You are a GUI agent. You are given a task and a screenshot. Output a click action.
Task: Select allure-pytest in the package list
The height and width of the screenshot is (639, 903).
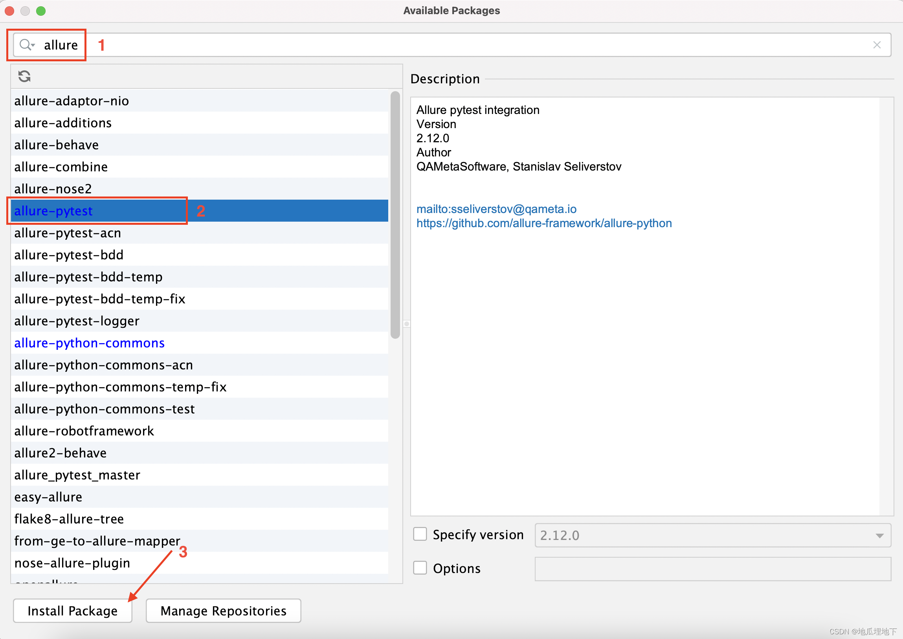pyautogui.click(x=53, y=211)
